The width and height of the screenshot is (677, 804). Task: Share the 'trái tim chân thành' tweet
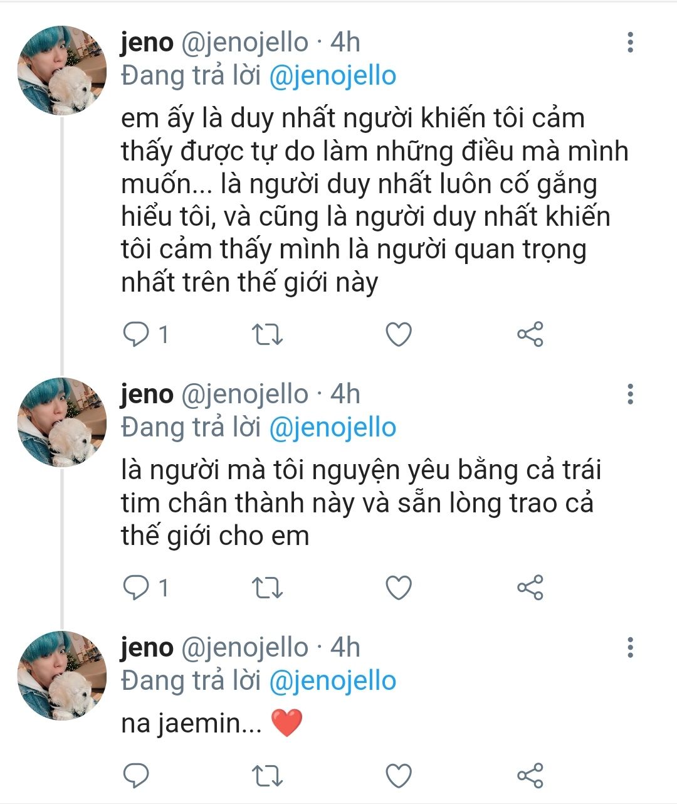[530, 588]
